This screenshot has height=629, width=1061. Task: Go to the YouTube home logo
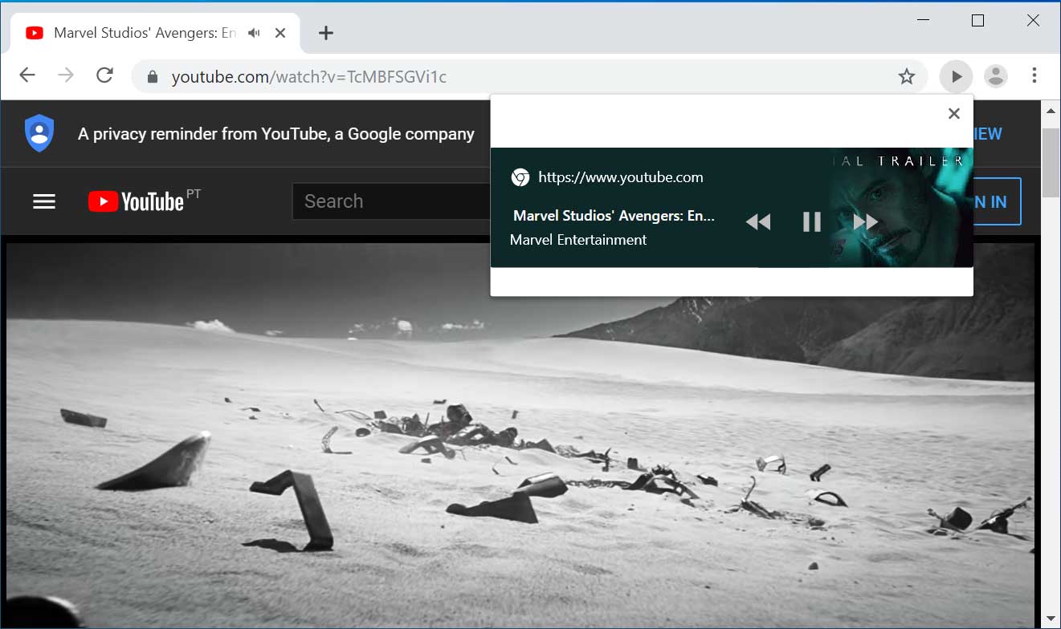click(137, 201)
